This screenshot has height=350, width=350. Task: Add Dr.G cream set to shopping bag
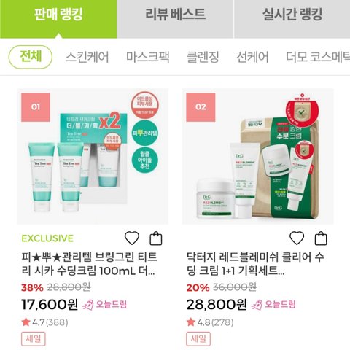pos(321,238)
